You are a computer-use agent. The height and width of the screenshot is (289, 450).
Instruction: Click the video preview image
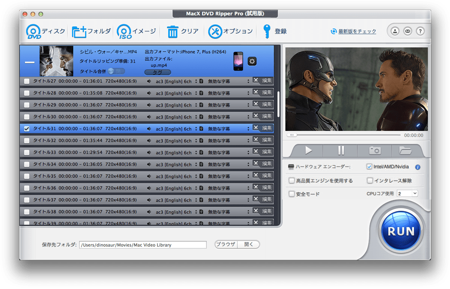356,89
